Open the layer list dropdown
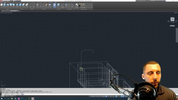The width and height of the screenshot is (178, 100). click(x=86, y=4)
